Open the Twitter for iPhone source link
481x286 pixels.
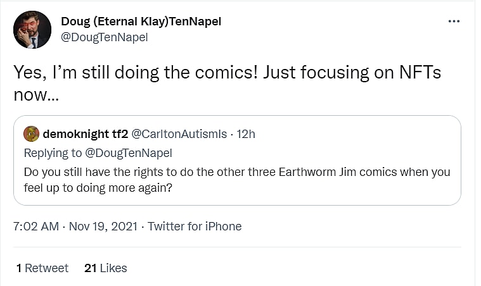click(195, 226)
